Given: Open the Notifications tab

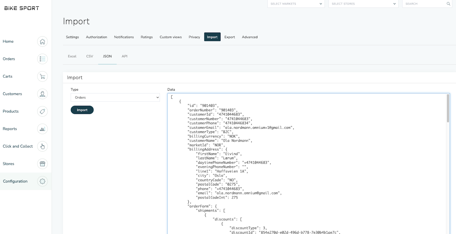Looking at the screenshot, I should (x=124, y=37).
